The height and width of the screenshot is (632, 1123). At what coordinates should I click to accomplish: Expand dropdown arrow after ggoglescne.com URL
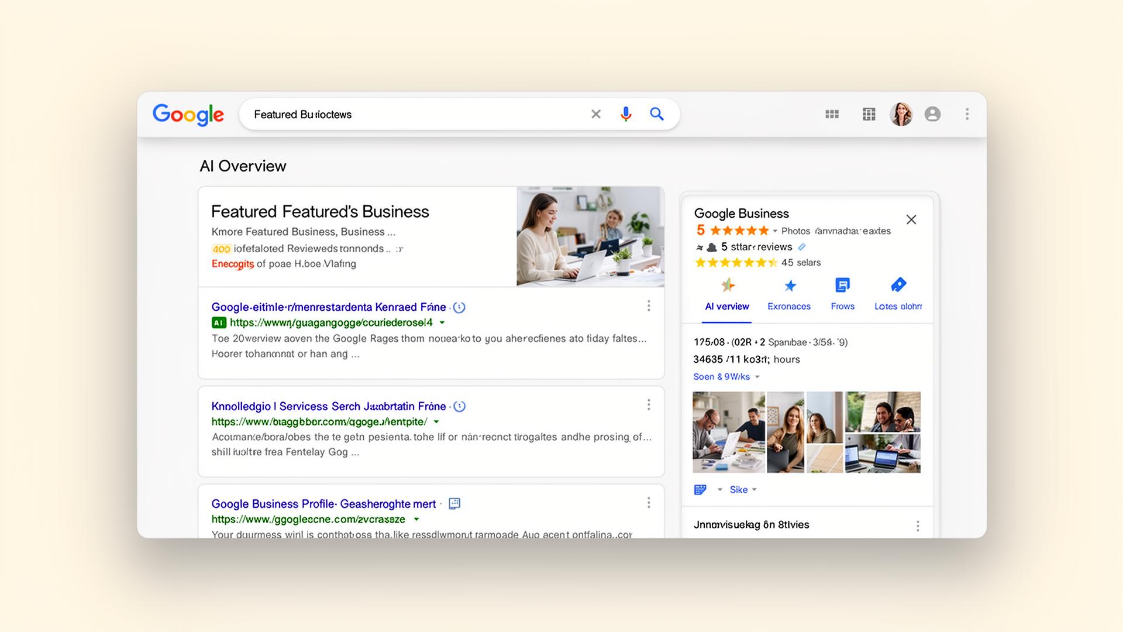click(416, 519)
